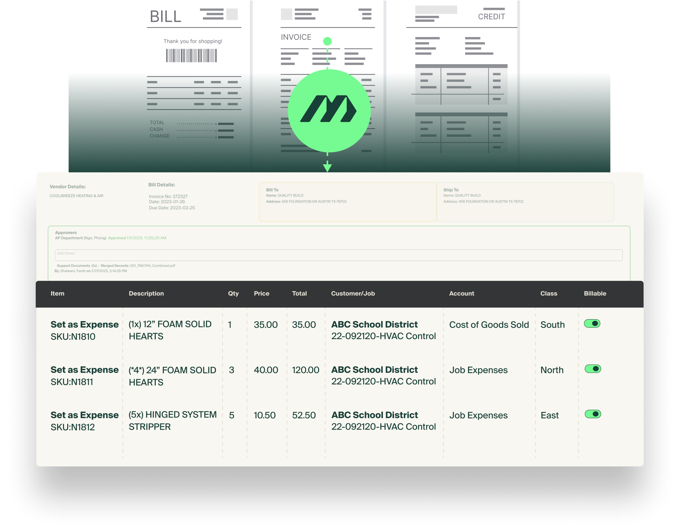Click the Price column header

[x=262, y=294]
